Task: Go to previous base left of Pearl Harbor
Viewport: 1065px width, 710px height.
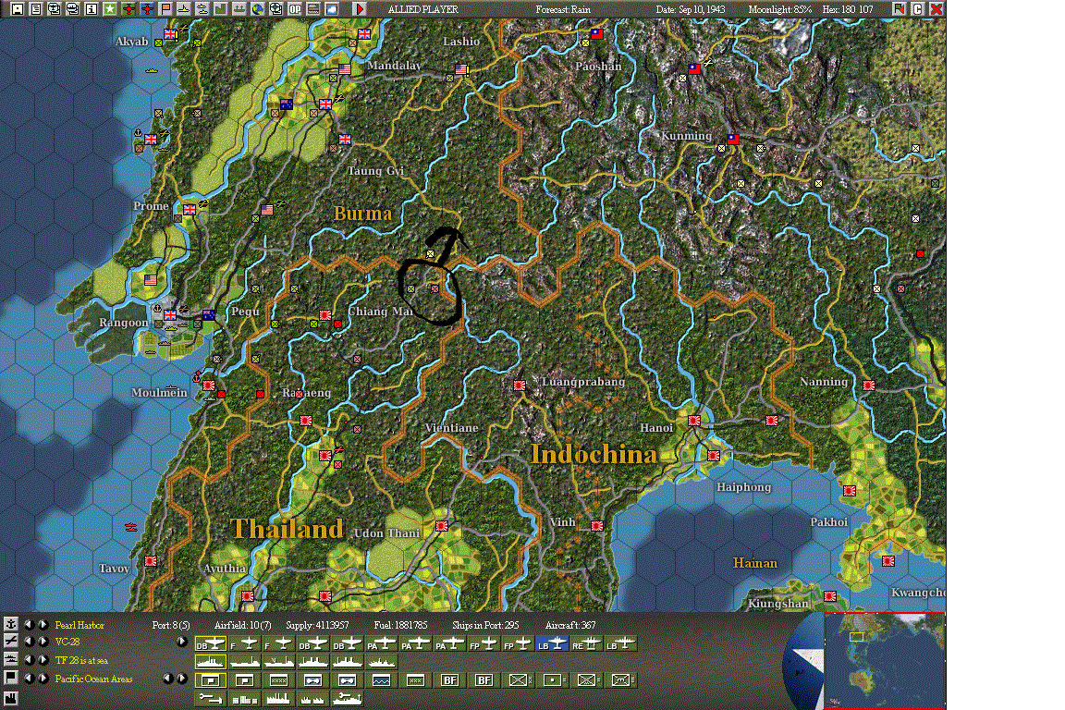Action: pos(29,624)
